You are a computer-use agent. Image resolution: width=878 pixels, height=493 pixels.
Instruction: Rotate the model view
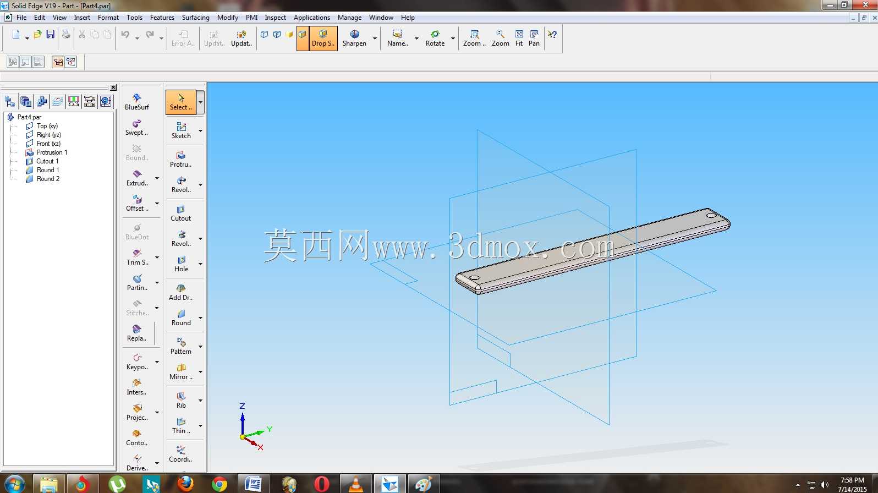435,38
